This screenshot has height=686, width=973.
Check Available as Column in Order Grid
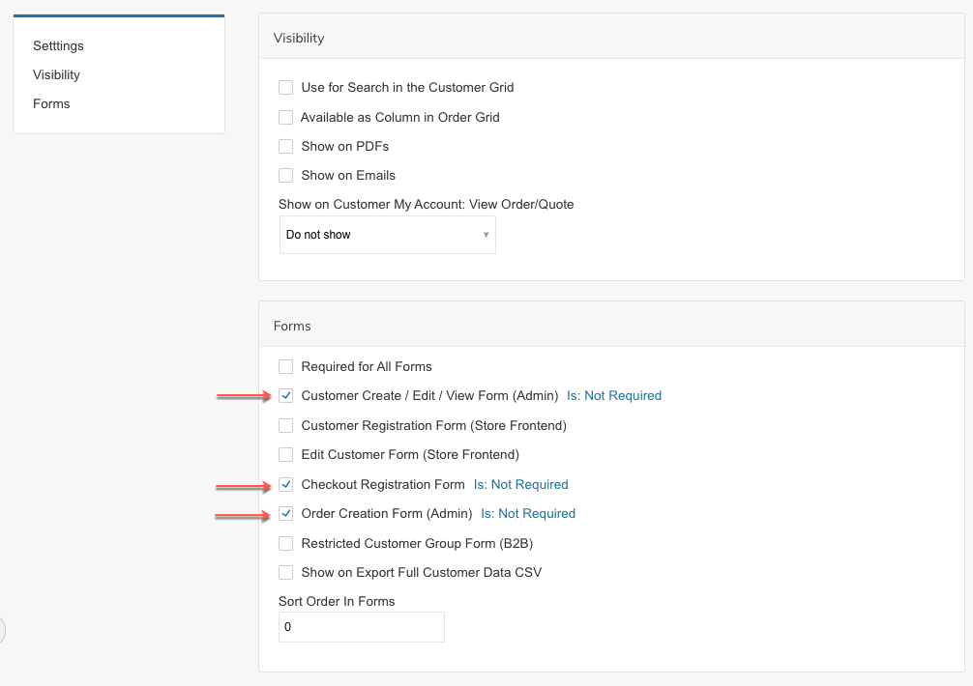[x=285, y=118]
